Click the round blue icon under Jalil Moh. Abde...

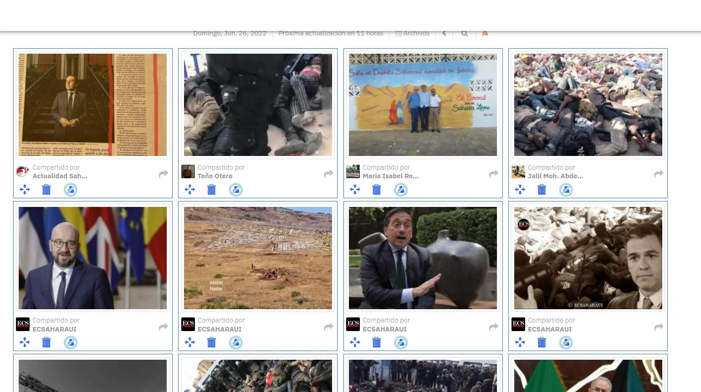pos(566,190)
